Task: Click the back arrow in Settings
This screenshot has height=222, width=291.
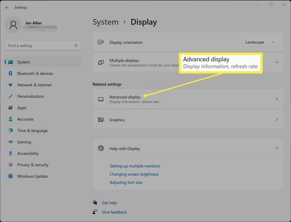Action: 7,7
